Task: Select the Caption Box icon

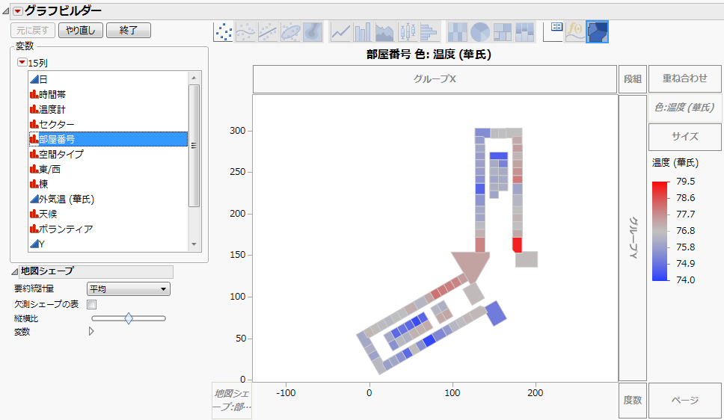Action: [553, 32]
